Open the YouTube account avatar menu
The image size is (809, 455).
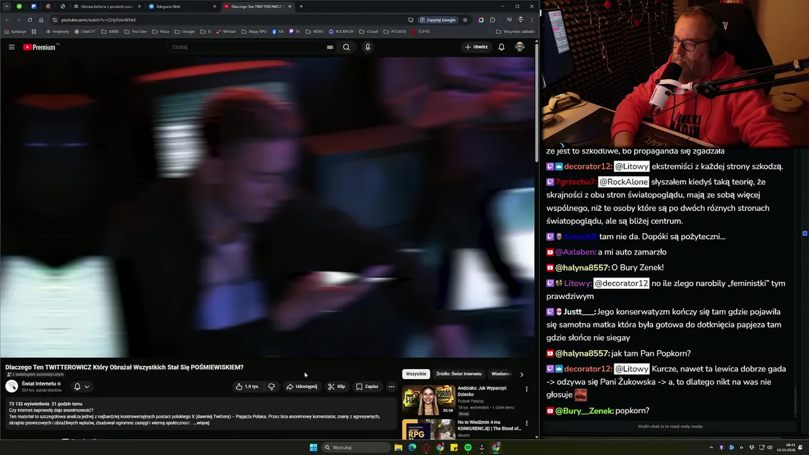520,47
